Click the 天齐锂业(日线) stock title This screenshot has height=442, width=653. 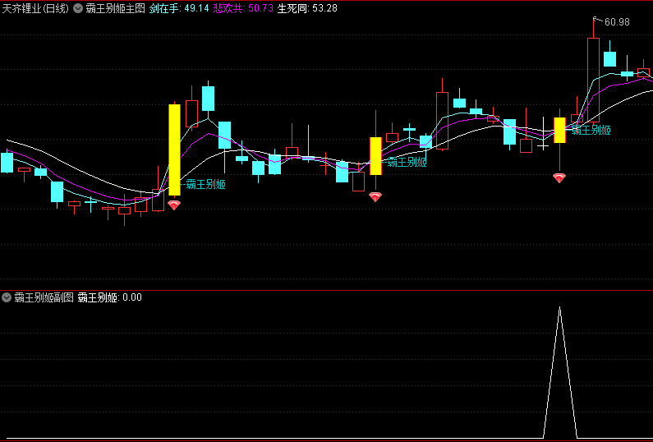click(35, 8)
